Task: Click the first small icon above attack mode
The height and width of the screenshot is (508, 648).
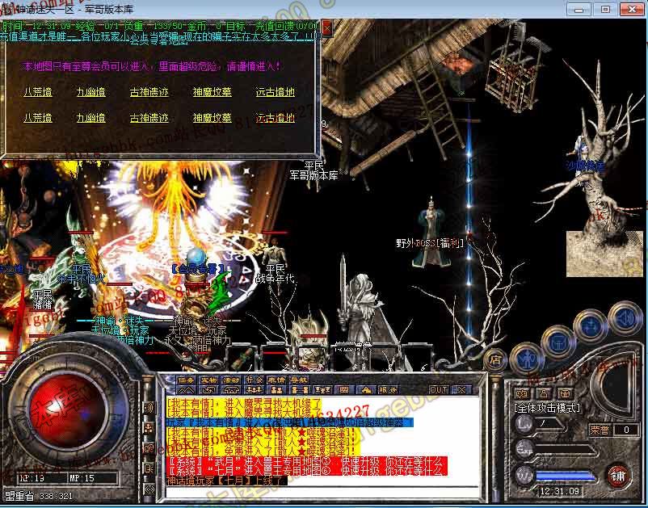Action: click(522, 393)
